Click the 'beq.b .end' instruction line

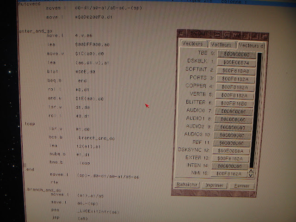pyautogui.click(x=67, y=80)
